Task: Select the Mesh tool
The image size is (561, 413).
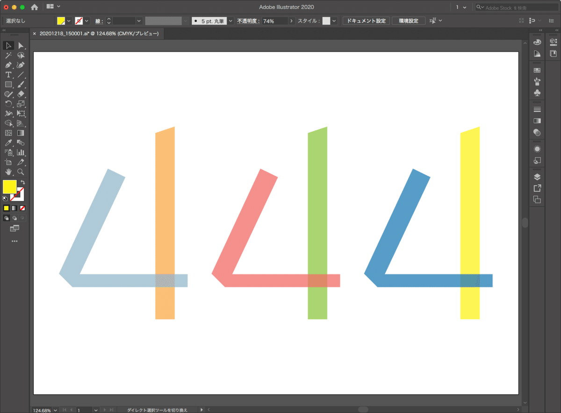Action: (x=8, y=133)
